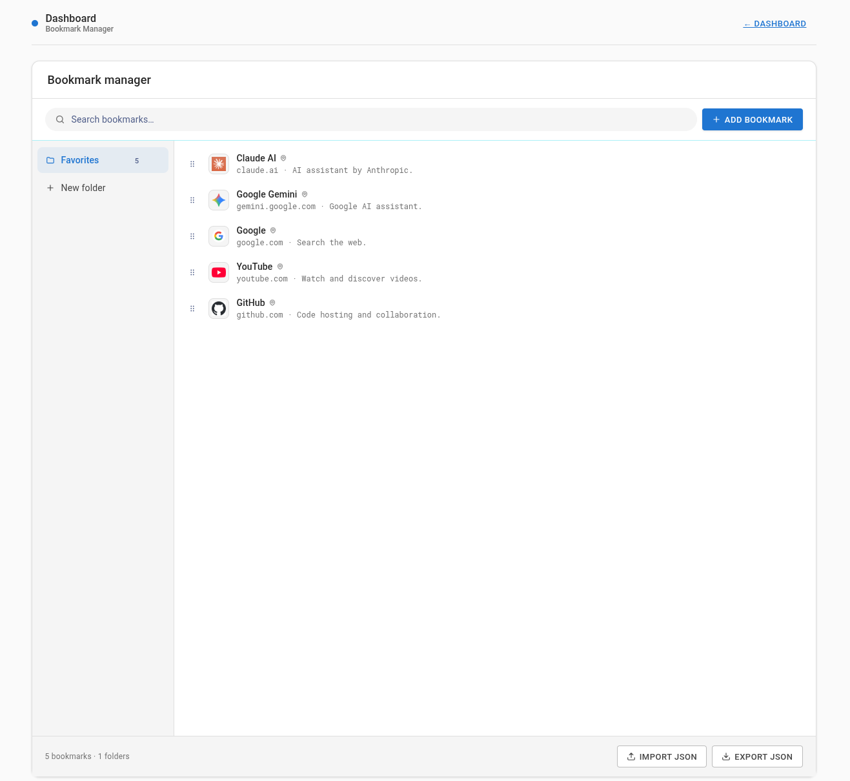850x781 pixels.
Task: Grab the drag handle beside Claude AI
Action: click(192, 164)
